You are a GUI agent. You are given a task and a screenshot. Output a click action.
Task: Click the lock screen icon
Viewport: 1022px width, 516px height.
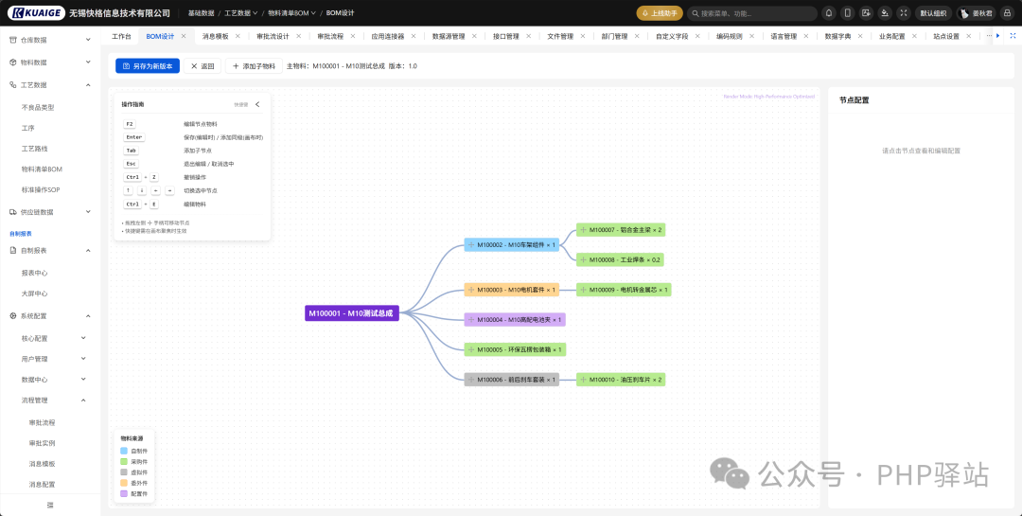(x=1008, y=13)
